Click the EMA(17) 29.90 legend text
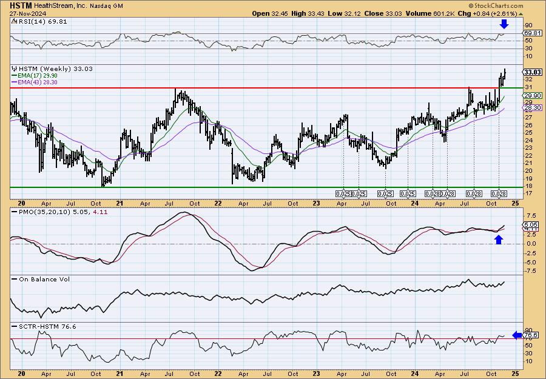Screen dimensions: 546x379 coord(37,76)
